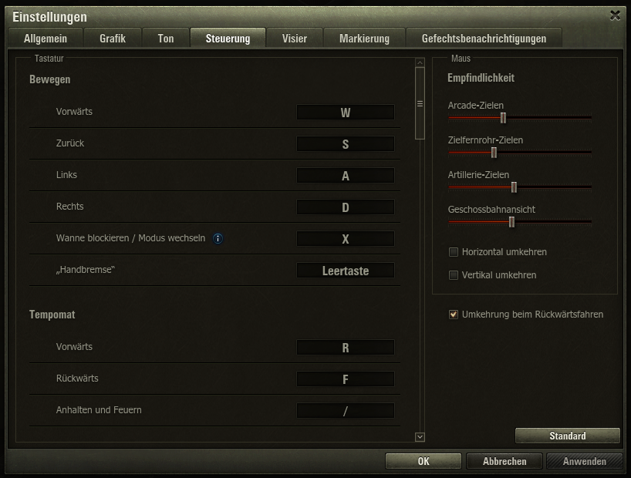Screen dimensions: 631x478
Task: Click the Bewegen section heading
Action: 50,79
